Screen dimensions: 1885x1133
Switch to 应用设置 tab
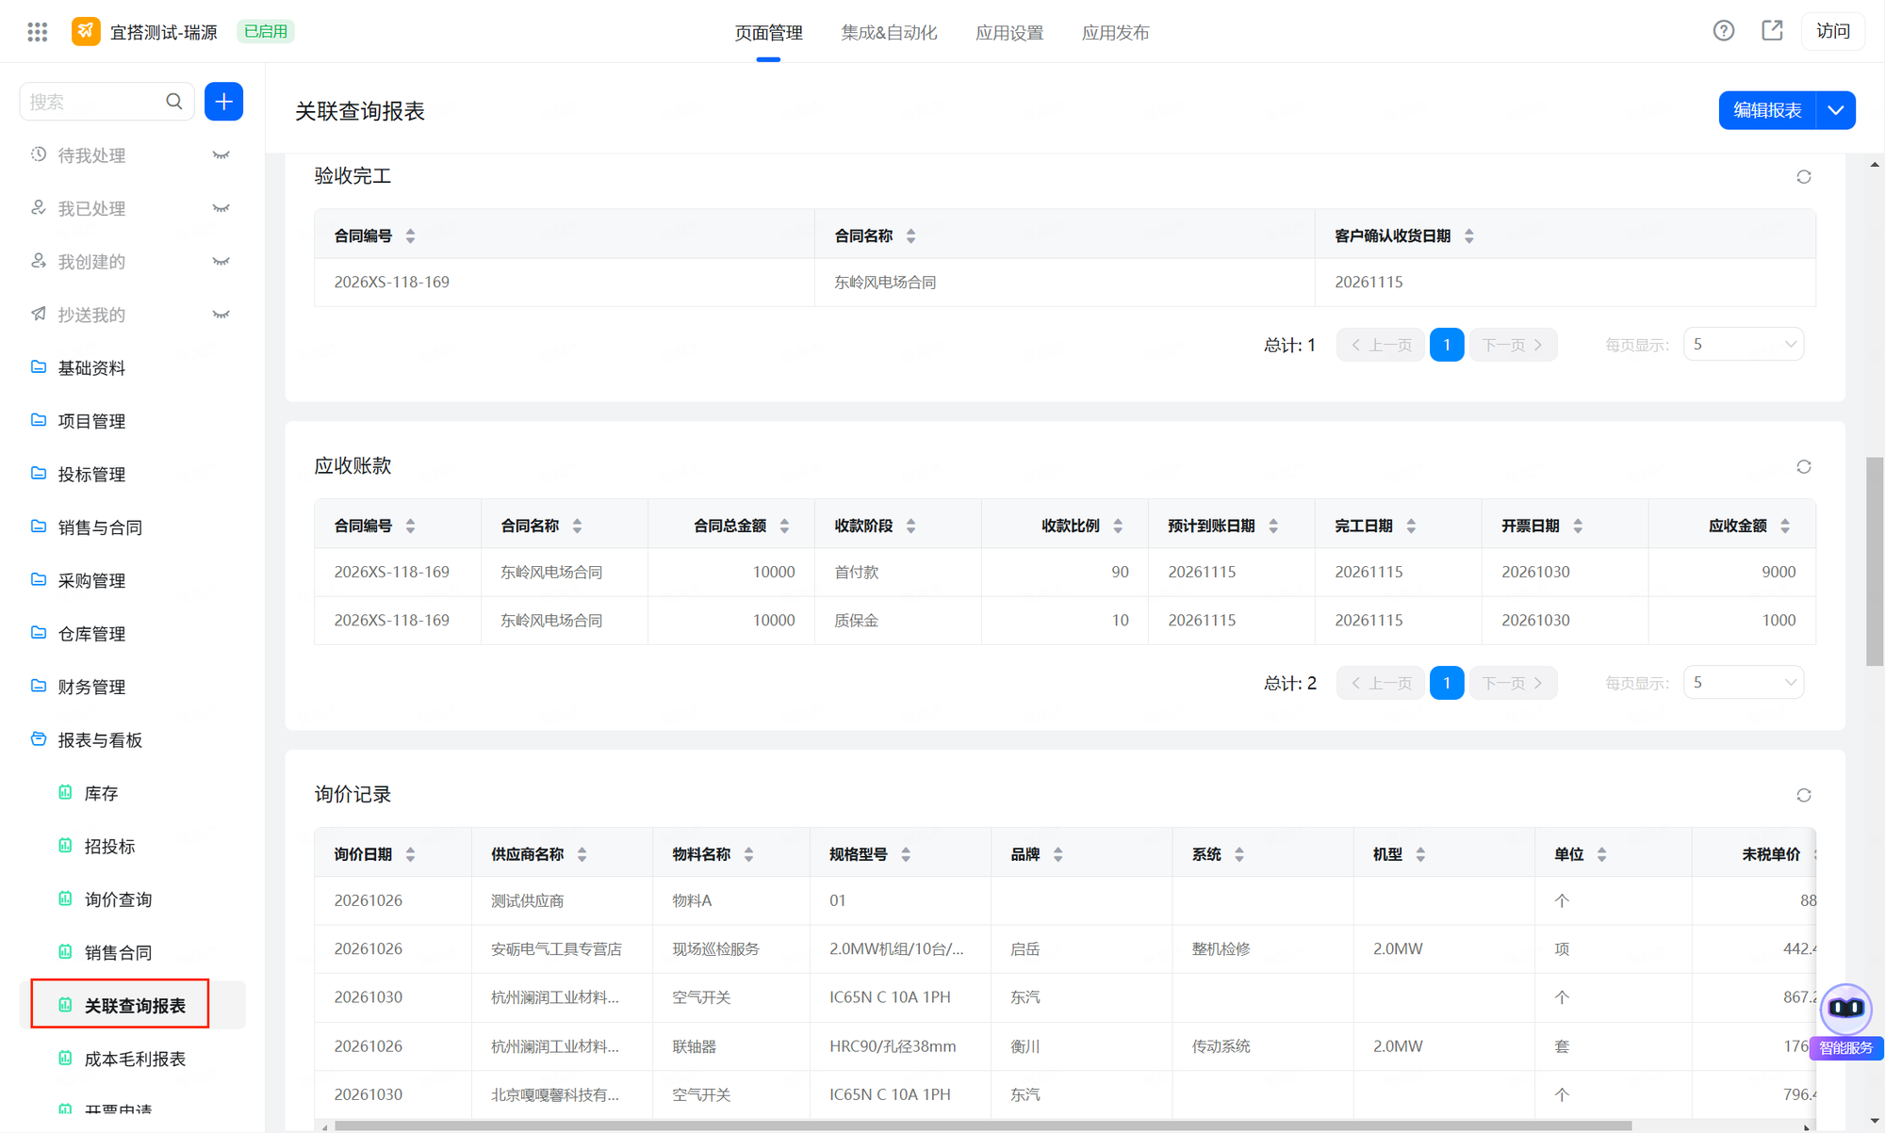tap(1009, 33)
